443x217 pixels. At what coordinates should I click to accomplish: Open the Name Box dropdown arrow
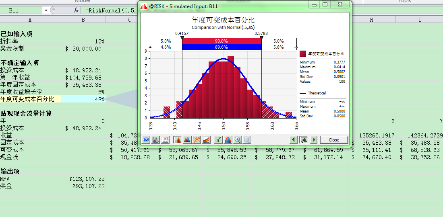tap(46, 10)
